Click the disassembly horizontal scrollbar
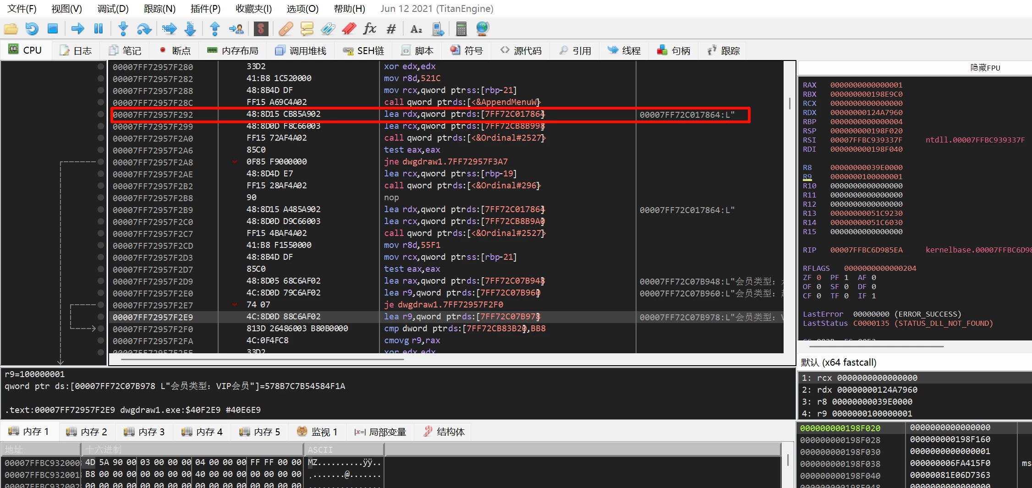Viewport: 1032px width, 488px height. pos(262,360)
